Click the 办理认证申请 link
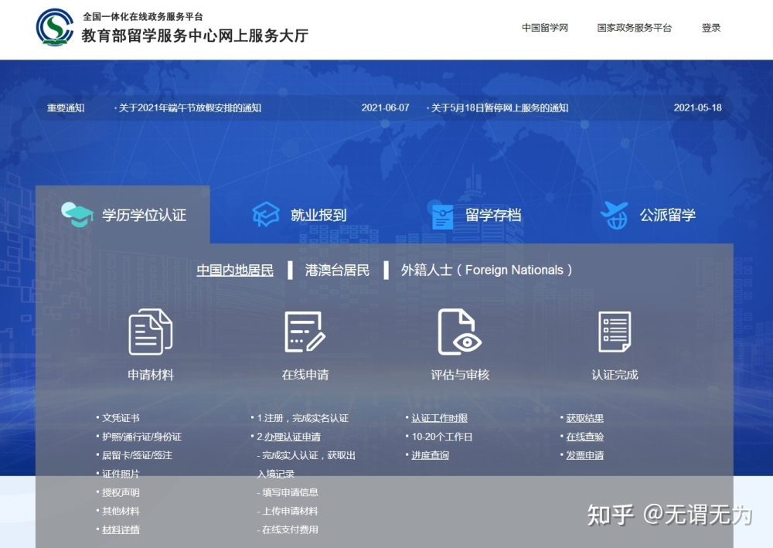This screenshot has width=773, height=548. coord(292,437)
